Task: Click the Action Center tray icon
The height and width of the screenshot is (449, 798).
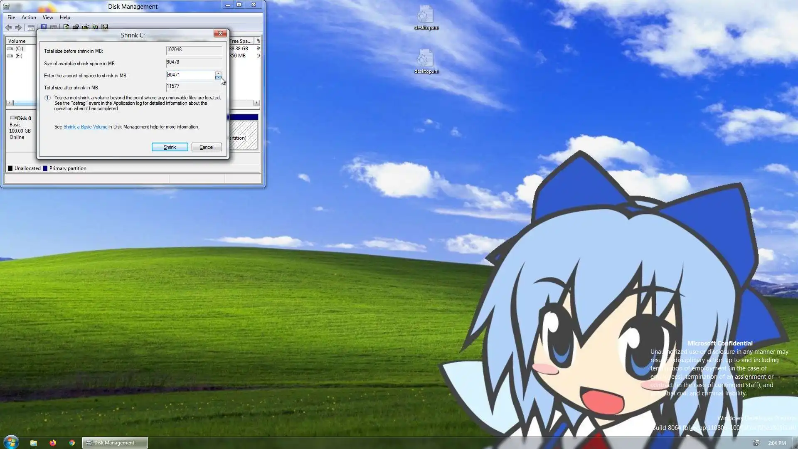Action: (756, 443)
